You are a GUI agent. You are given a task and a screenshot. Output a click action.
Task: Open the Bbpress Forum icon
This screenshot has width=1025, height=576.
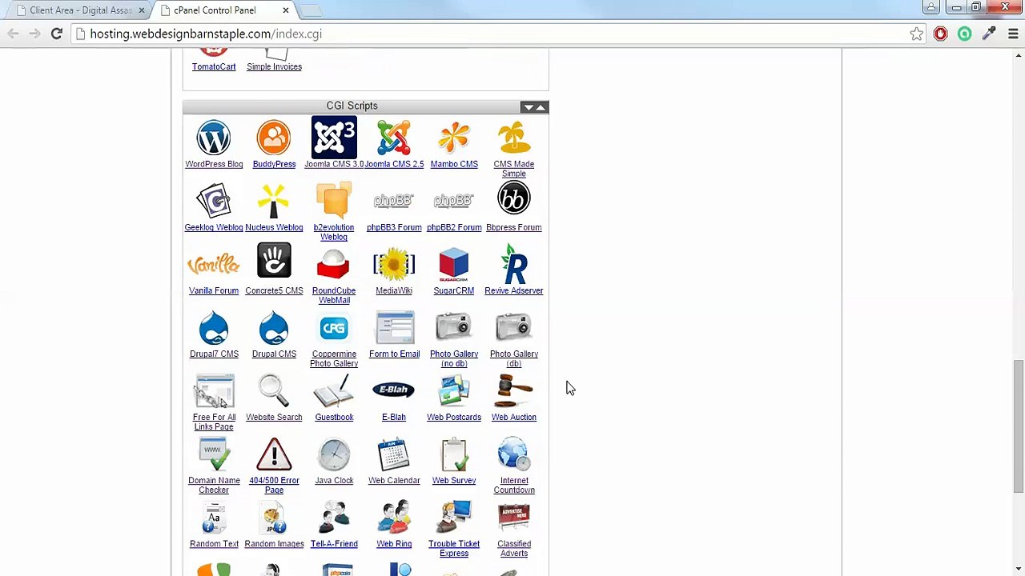coord(514,199)
